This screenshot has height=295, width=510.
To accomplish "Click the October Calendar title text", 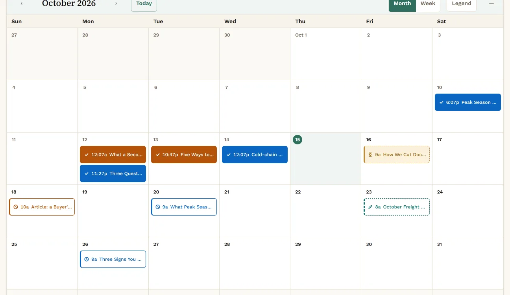I will pos(69,4).
